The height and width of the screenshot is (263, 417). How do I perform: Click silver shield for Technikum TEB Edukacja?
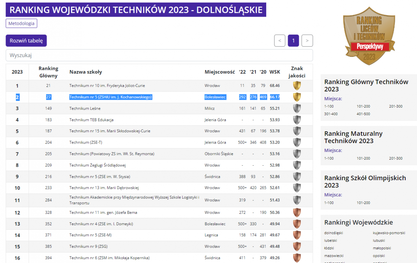(x=297, y=120)
